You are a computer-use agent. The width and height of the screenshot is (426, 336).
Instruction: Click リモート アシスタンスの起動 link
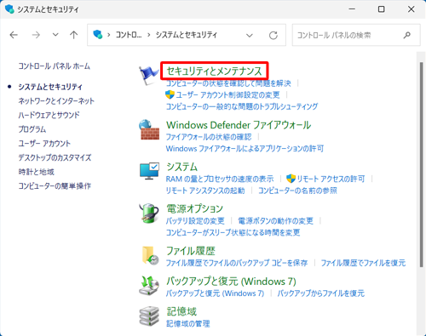pos(205,191)
